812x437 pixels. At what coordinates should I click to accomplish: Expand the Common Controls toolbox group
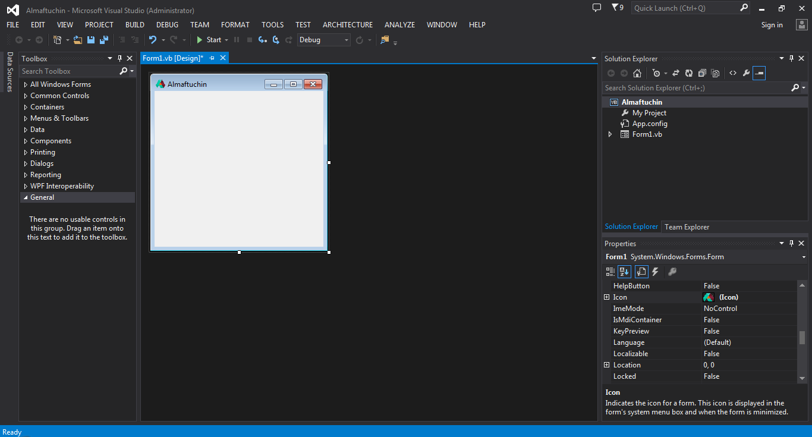[x=26, y=96]
